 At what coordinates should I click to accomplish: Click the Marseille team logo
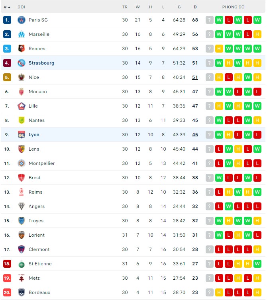pos(22,34)
